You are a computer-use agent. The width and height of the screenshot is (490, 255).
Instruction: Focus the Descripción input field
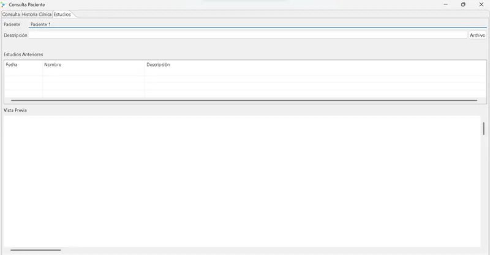coord(248,35)
